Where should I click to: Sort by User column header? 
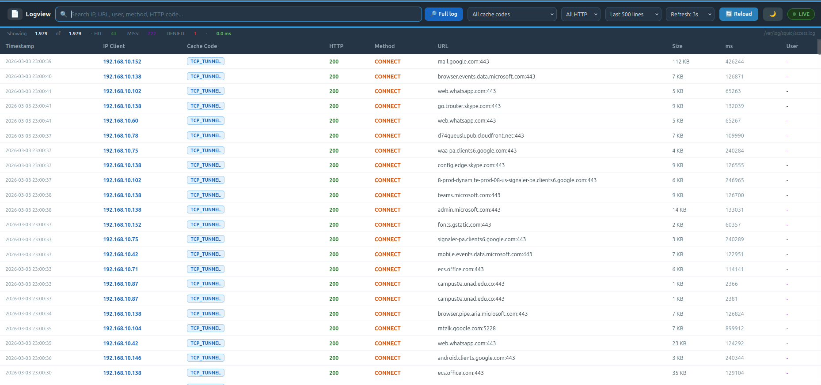point(792,46)
